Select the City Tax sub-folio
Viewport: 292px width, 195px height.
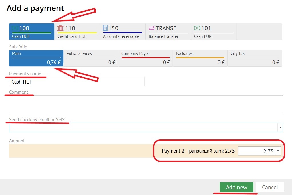[x=255, y=58]
